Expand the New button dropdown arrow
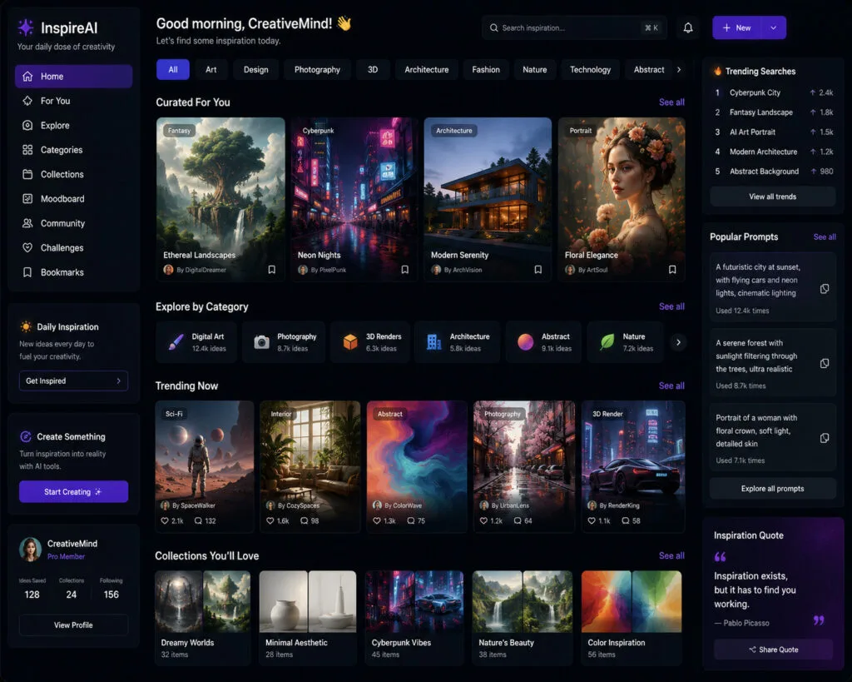852x682 pixels. [773, 27]
